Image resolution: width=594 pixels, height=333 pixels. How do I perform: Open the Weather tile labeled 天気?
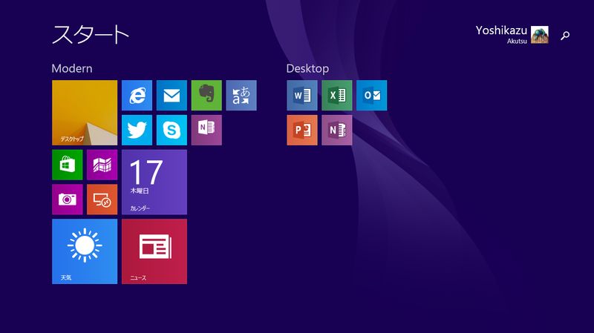coord(85,251)
